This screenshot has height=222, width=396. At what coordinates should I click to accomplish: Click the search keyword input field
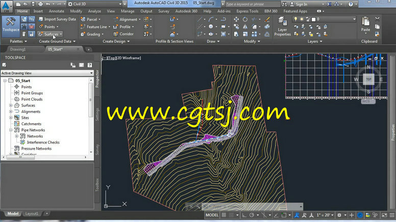coord(252,4)
